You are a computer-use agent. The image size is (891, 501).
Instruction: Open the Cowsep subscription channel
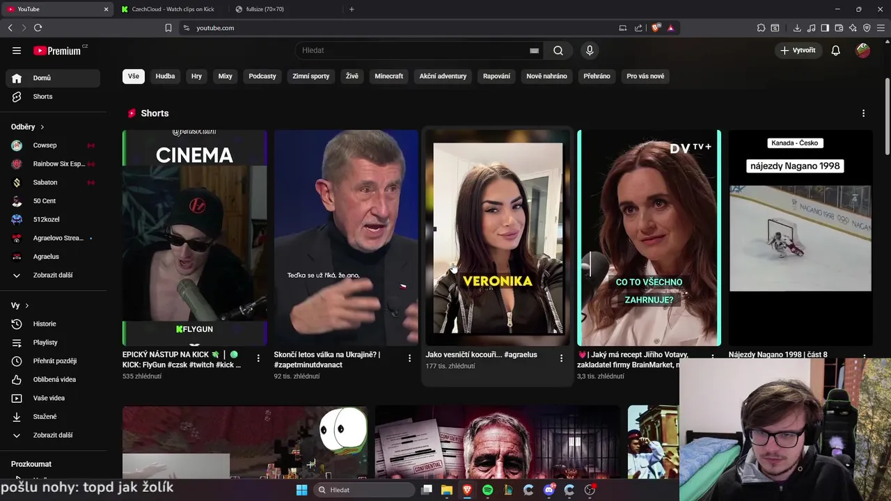pos(53,145)
